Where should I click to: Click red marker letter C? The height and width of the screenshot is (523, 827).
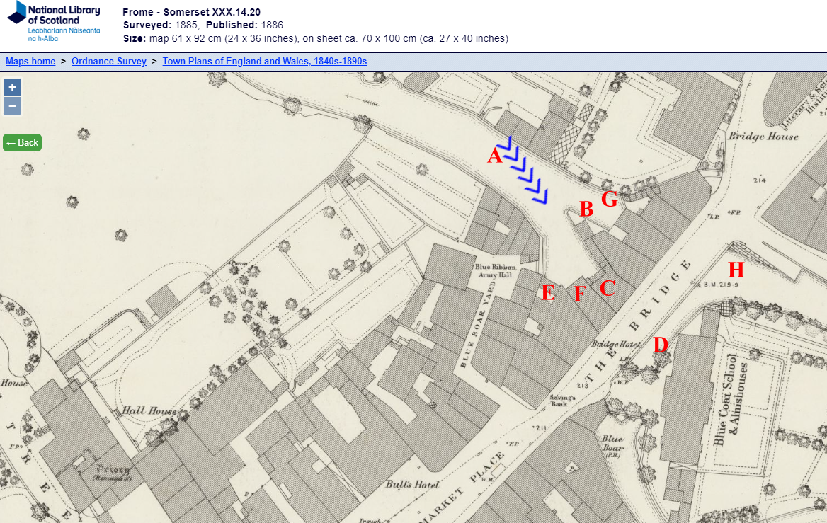point(607,288)
